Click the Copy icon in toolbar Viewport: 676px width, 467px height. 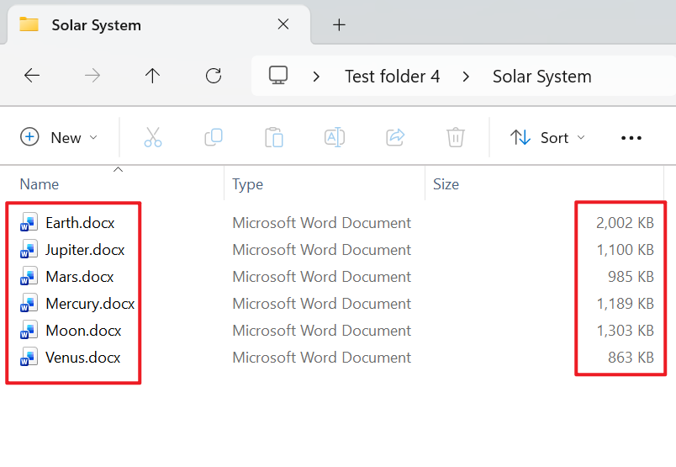click(x=214, y=137)
